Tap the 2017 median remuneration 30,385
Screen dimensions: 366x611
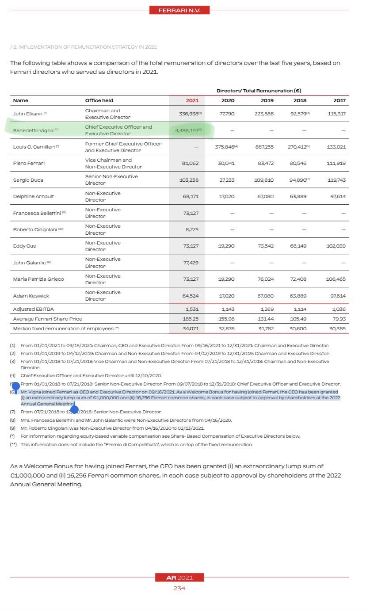coord(337,328)
